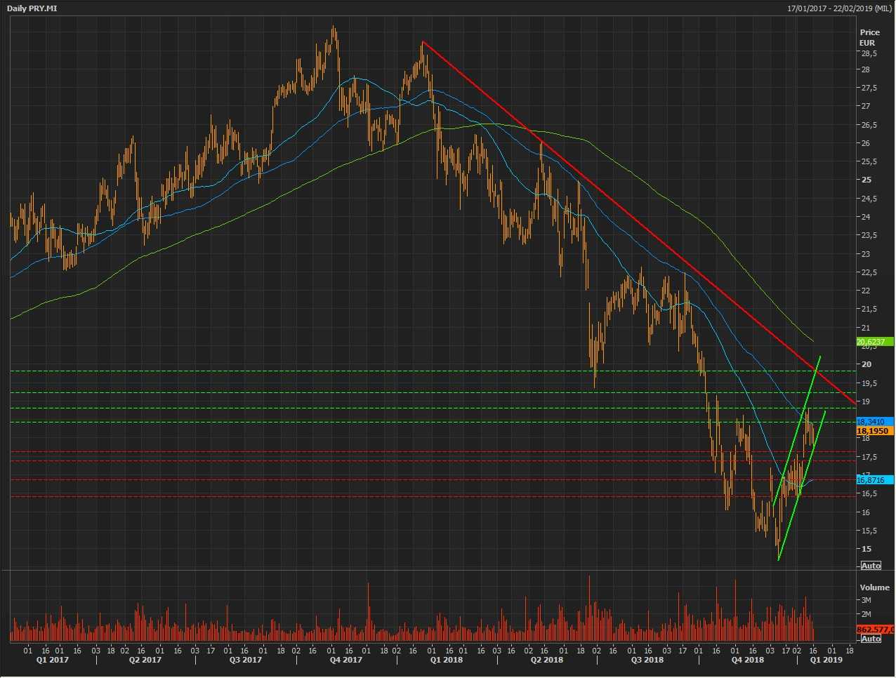Select the orange 18,1950 last price tag
Image resolution: width=896 pixels, height=678 pixels.
[875, 431]
